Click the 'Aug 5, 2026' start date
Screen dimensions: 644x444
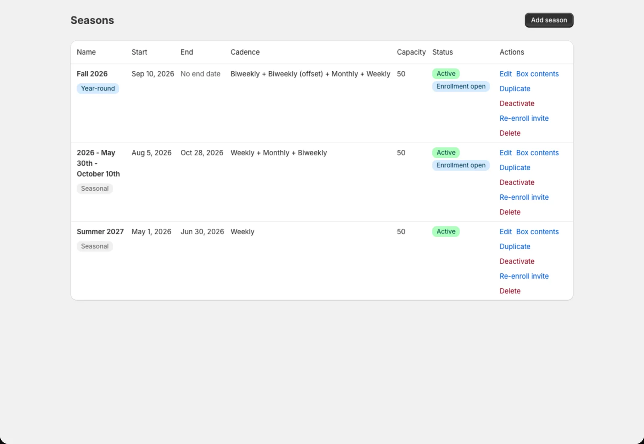(151, 153)
